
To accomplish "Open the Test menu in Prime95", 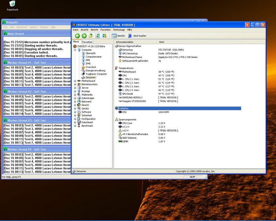I will 5,27.
